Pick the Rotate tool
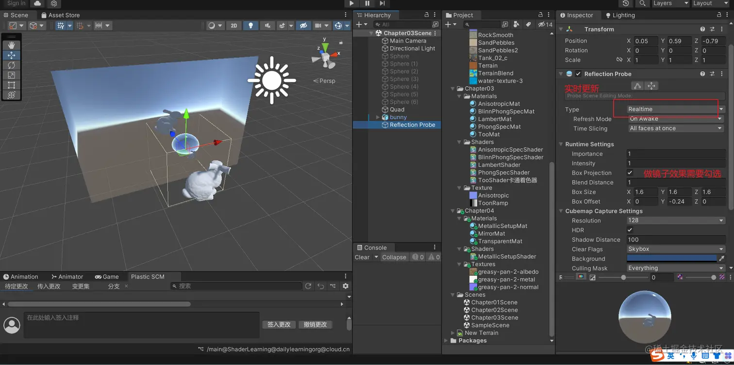Viewport: 734px width, 365px height. (11, 65)
